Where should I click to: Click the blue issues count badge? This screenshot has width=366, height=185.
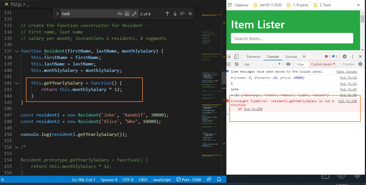point(335,56)
